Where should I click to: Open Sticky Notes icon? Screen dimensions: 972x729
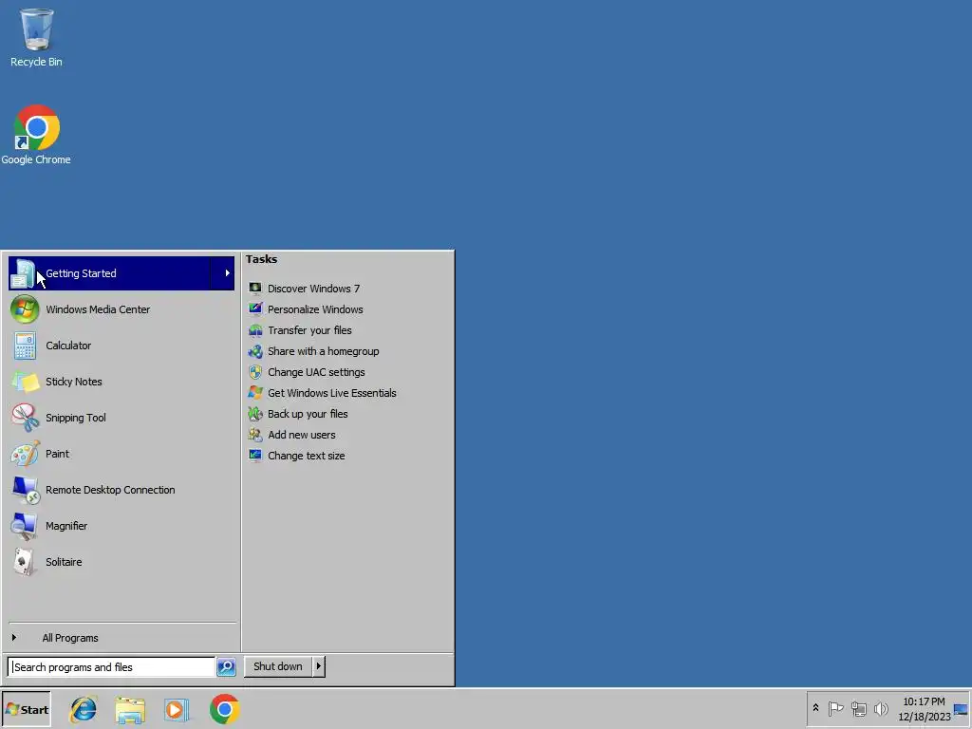coord(25,382)
